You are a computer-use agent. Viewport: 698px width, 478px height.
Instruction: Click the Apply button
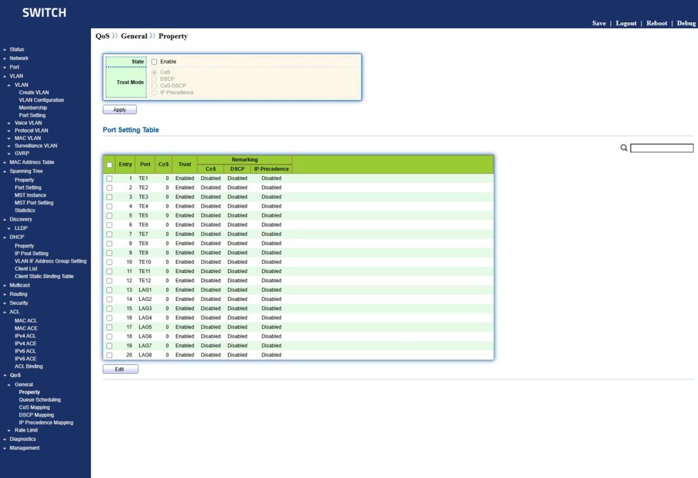[120, 110]
